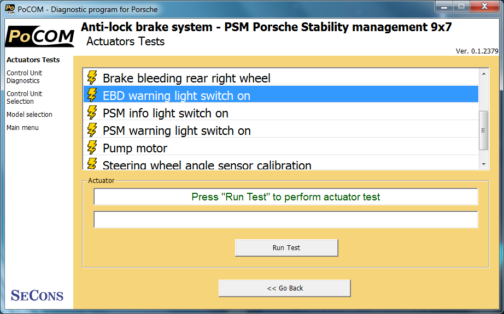Viewport: 504px width, 314px height.
Task: Click lightning icon beside Pump motor
Action: click(x=92, y=147)
